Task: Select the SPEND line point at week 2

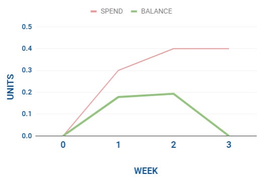Action: tap(174, 49)
